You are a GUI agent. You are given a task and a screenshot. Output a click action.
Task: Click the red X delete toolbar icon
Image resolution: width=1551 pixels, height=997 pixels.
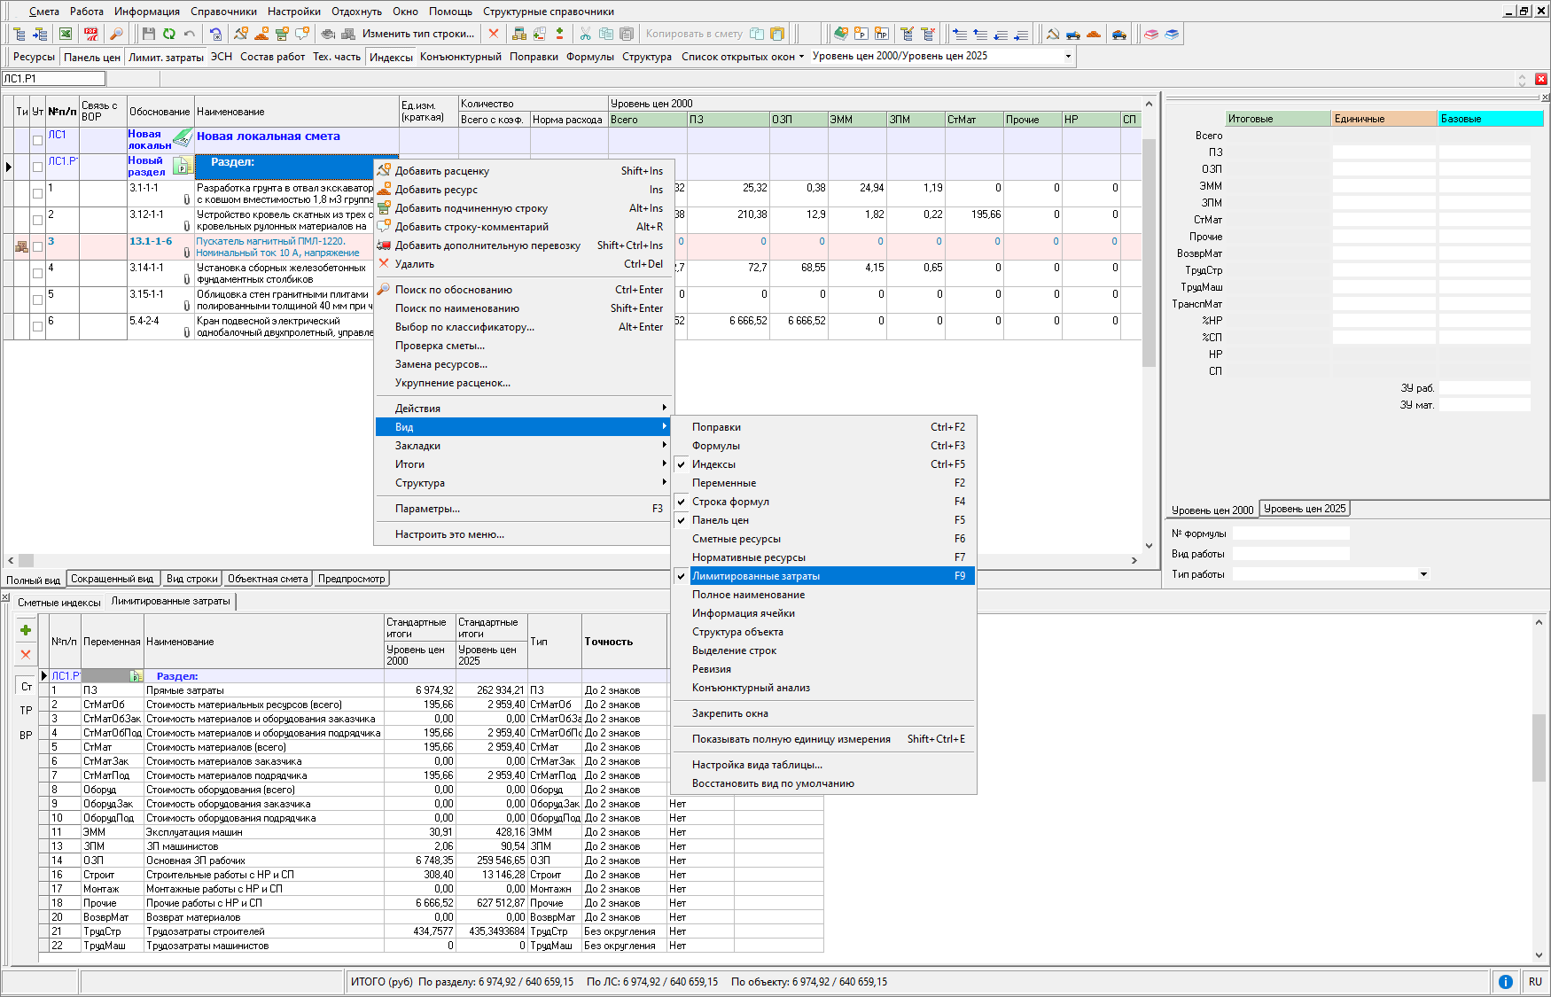[494, 34]
